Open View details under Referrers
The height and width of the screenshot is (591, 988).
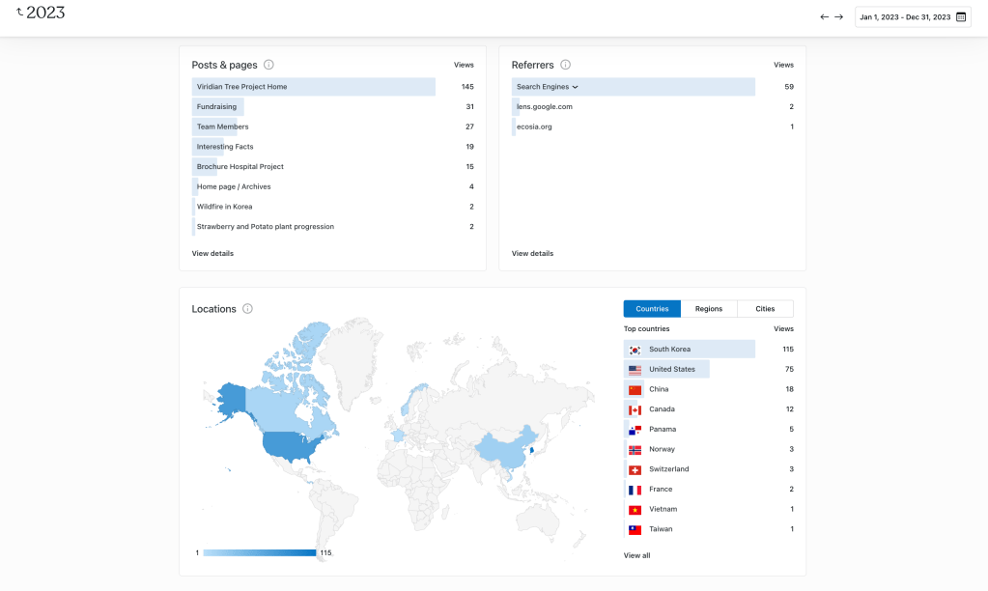532,253
